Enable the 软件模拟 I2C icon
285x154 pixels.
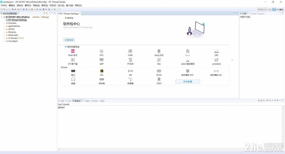coord(216,71)
